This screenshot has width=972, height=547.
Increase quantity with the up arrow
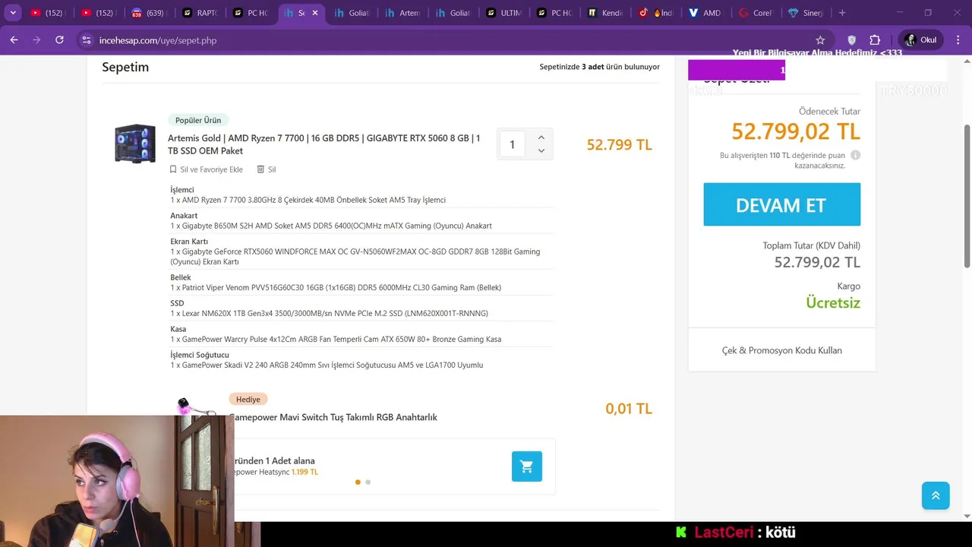coord(541,138)
